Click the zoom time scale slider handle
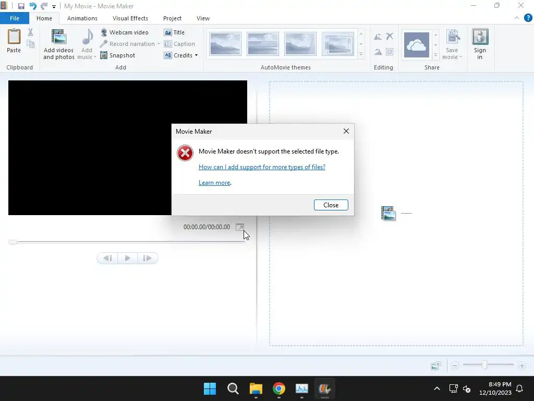Screen dimensions: 534x401 point(484,365)
